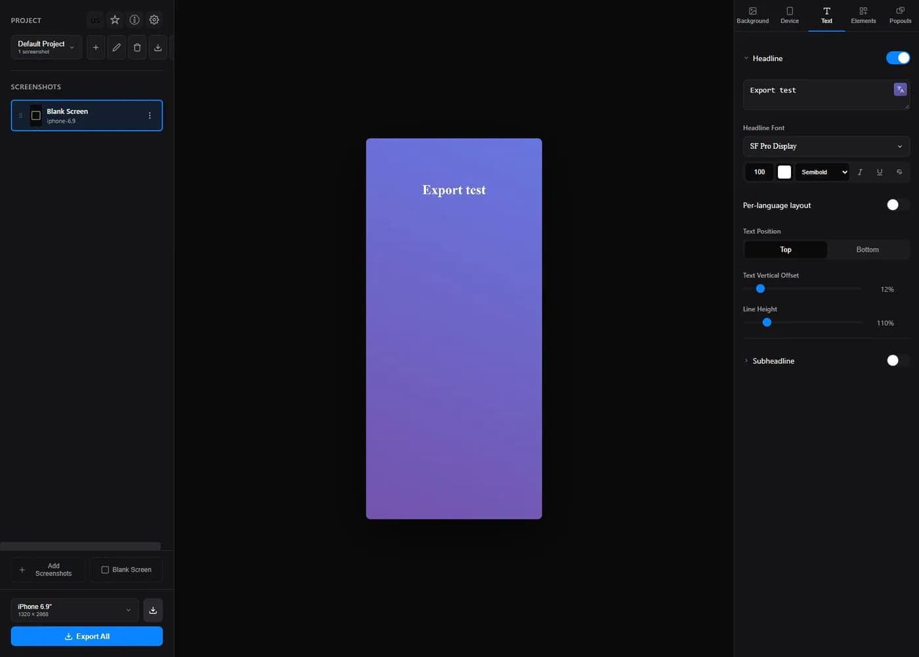Image resolution: width=919 pixels, height=657 pixels.
Task: Click the Add Screenshots button
Action: coord(47,570)
